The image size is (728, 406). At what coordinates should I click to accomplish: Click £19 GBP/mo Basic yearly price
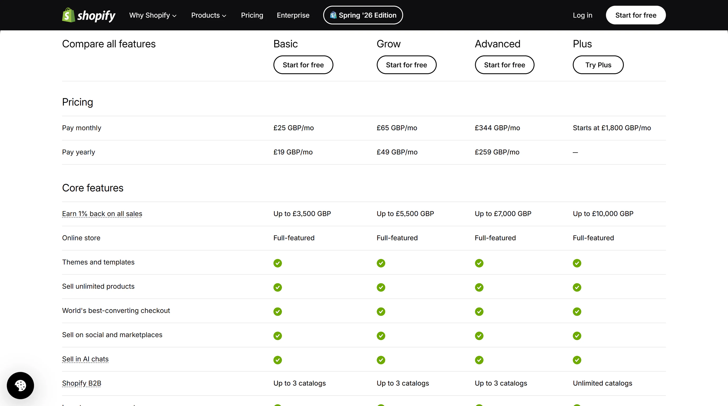[x=293, y=152]
